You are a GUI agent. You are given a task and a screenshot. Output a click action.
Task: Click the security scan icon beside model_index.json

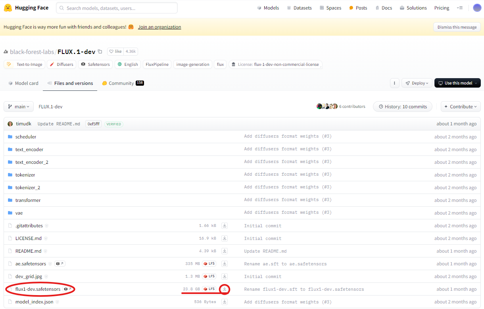point(57,302)
